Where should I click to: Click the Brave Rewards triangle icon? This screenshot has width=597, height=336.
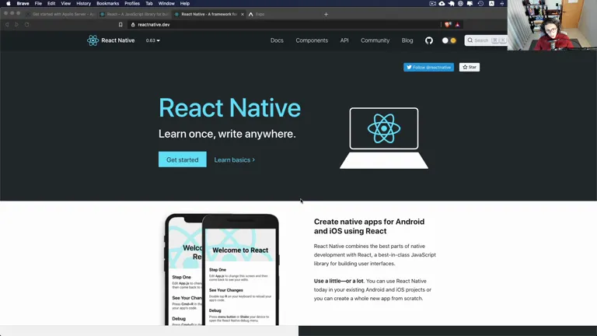point(457,24)
